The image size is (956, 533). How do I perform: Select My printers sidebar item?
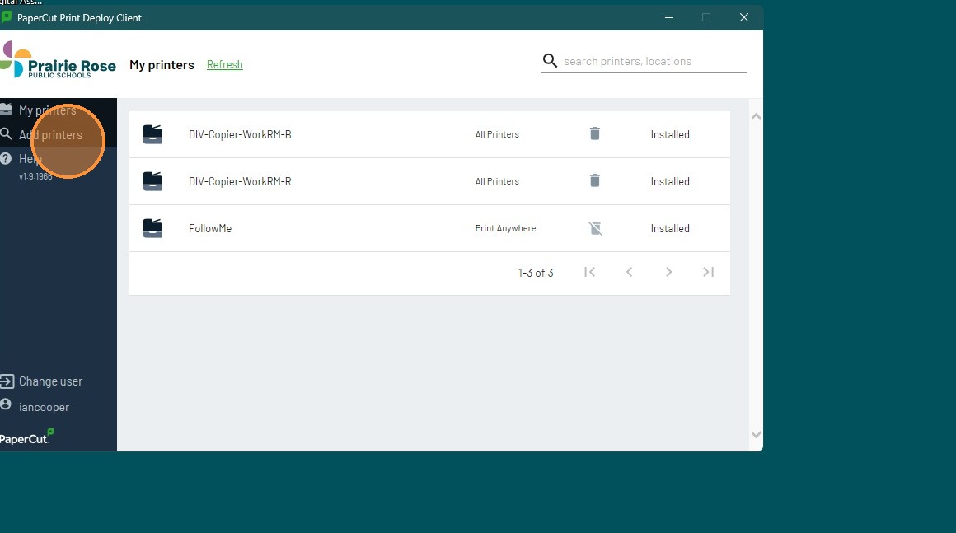click(x=47, y=110)
